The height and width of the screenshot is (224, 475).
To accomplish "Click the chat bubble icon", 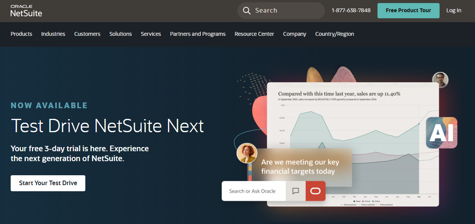I will pyautogui.click(x=296, y=191).
